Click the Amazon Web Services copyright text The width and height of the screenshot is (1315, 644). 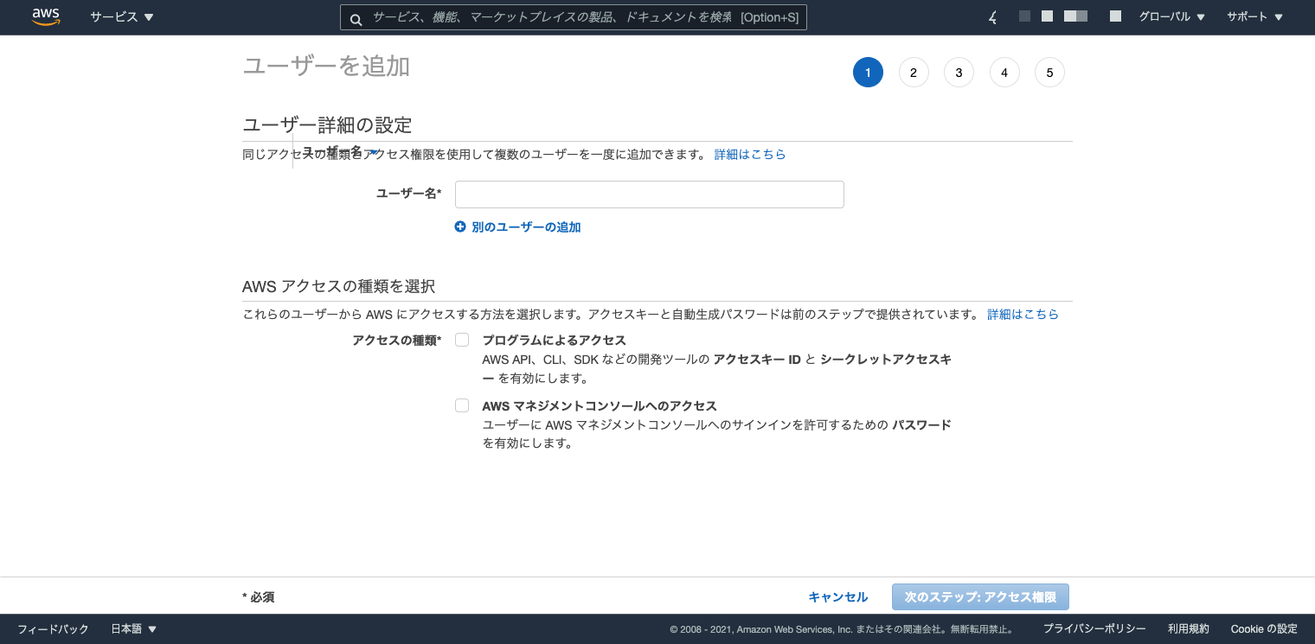click(x=844, y=629)
